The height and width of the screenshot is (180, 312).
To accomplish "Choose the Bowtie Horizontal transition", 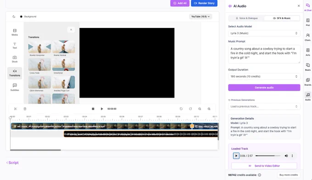I will (x=39, y=47).
